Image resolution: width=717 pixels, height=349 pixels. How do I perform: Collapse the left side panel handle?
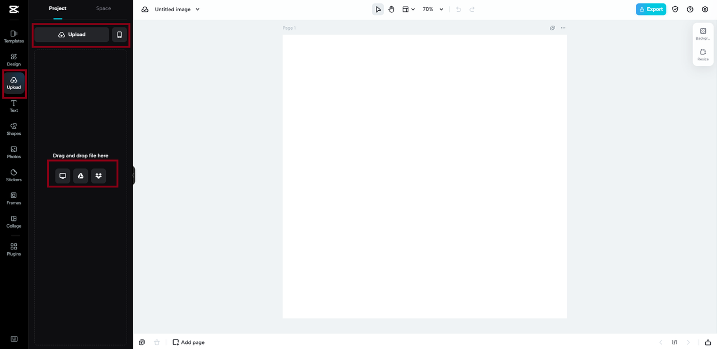pos(133,175)
